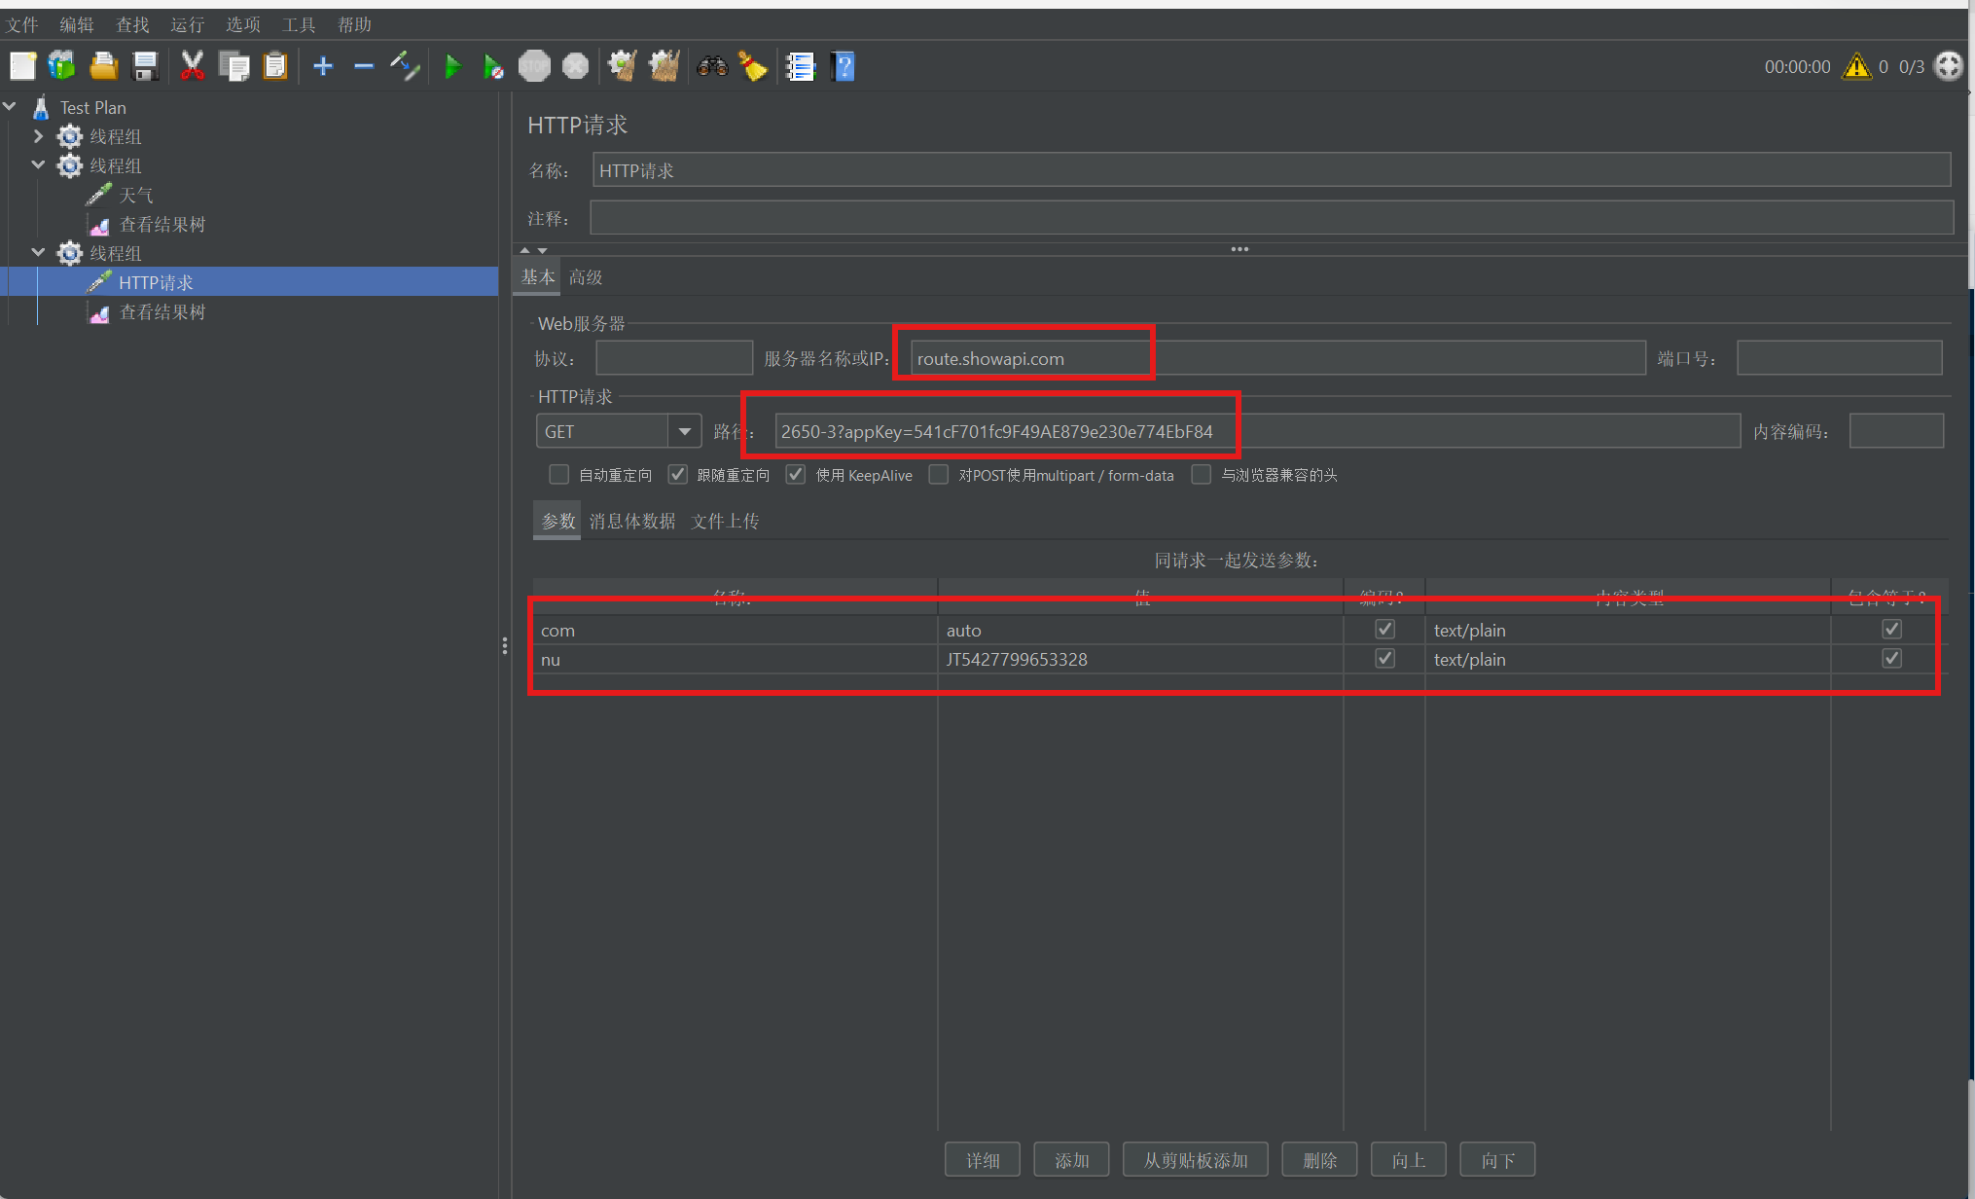The image size is (1975, 1199).
Task: Collapse the Test Plan tree root
Action: [x=10, y=106]
